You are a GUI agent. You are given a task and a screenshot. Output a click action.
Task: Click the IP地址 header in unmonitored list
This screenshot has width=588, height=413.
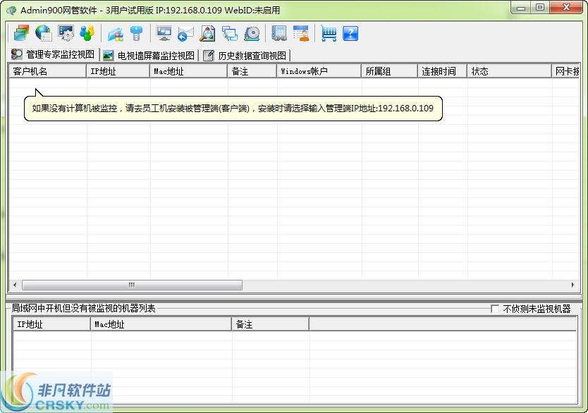[51, 324]
